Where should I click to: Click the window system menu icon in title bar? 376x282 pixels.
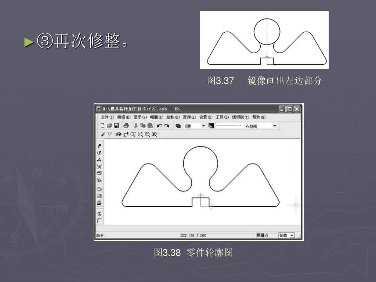(x=98, y=109)
